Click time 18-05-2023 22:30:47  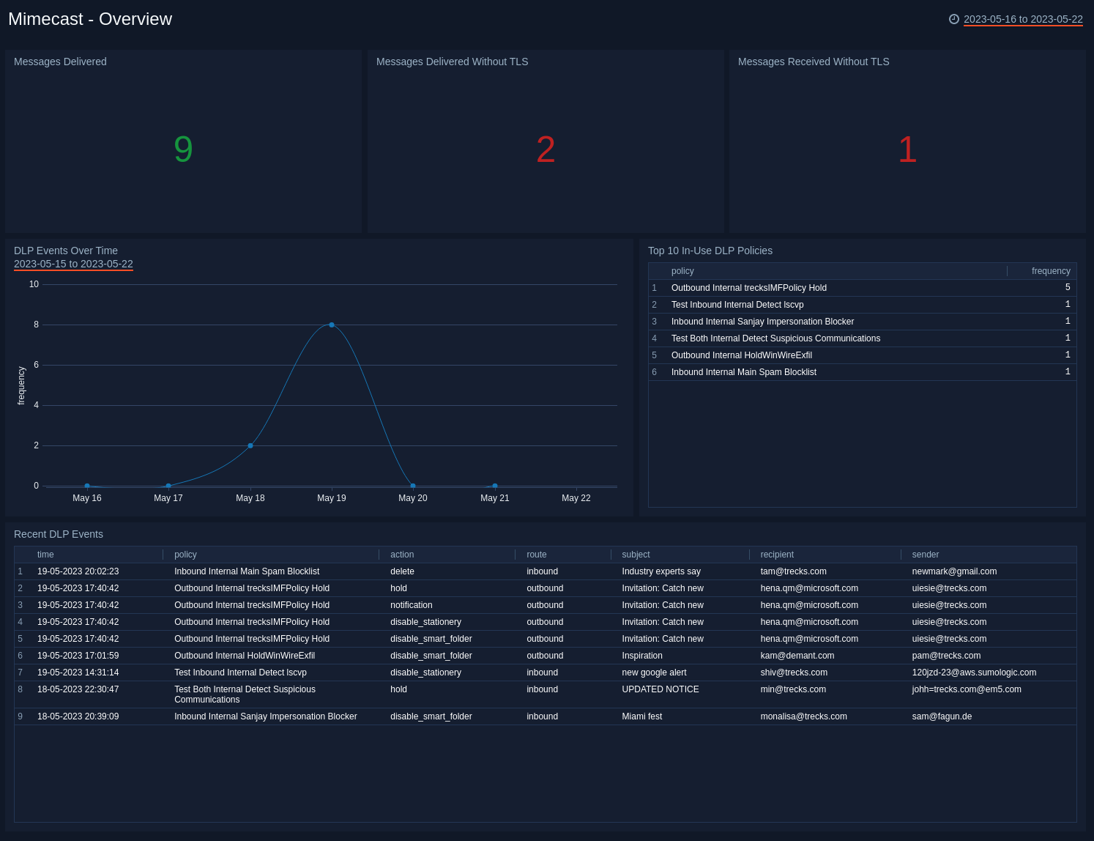[x=78, y=689]
